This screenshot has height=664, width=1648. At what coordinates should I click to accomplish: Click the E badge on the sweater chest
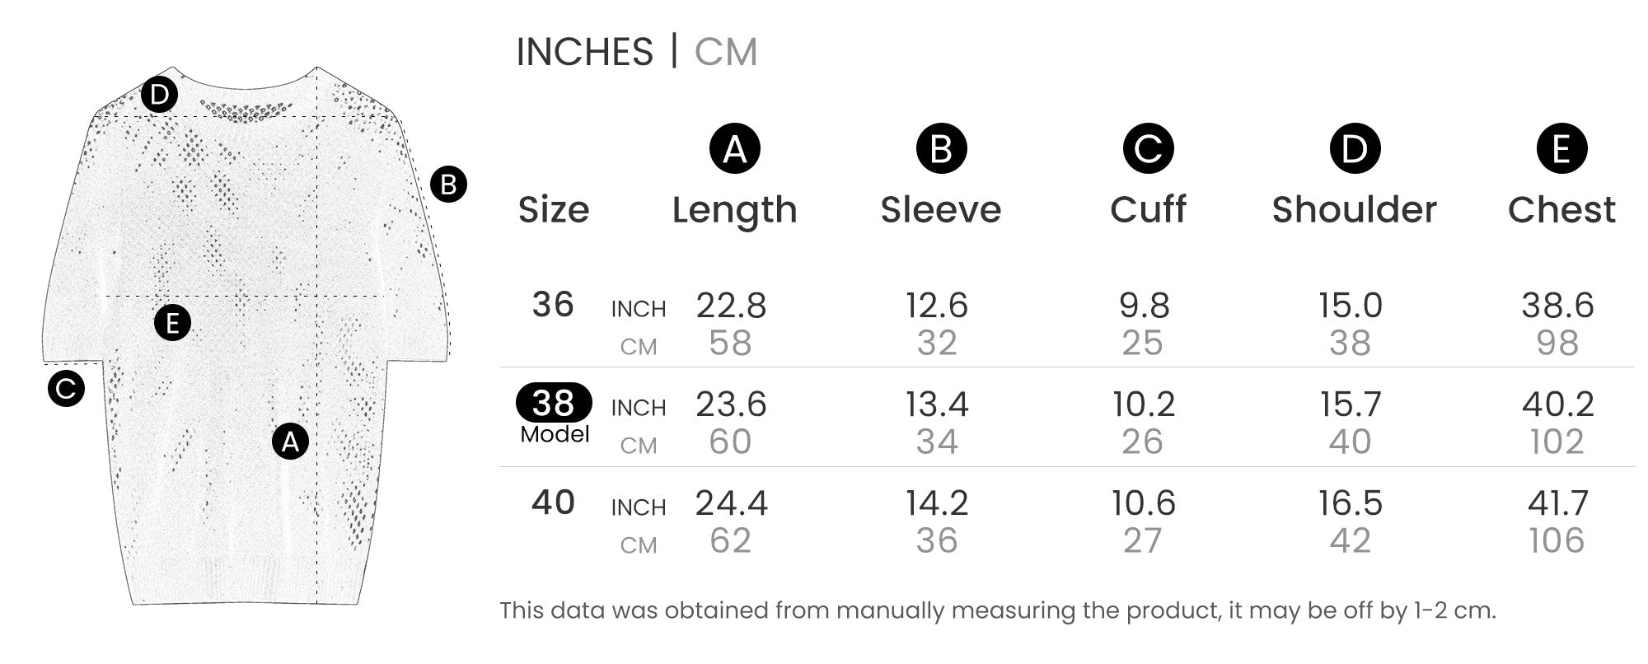[172, 322]
